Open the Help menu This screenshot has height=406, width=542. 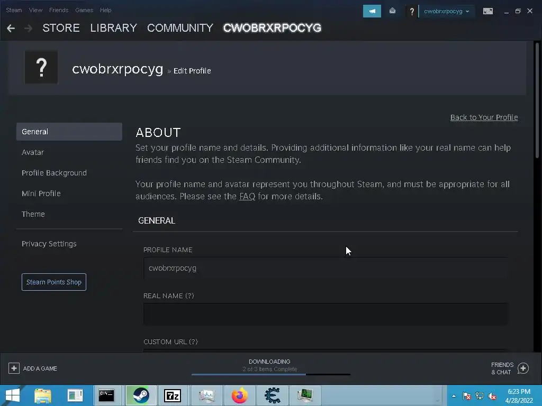point(106,10)
